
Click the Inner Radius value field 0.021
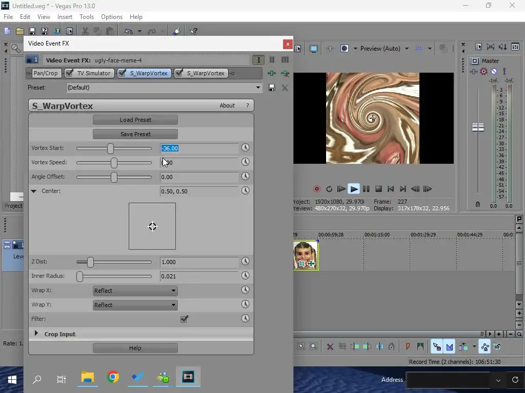coord(199,276)
